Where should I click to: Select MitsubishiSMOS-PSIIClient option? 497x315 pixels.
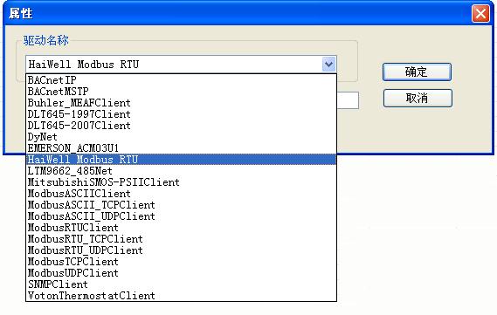pos(181,182)
